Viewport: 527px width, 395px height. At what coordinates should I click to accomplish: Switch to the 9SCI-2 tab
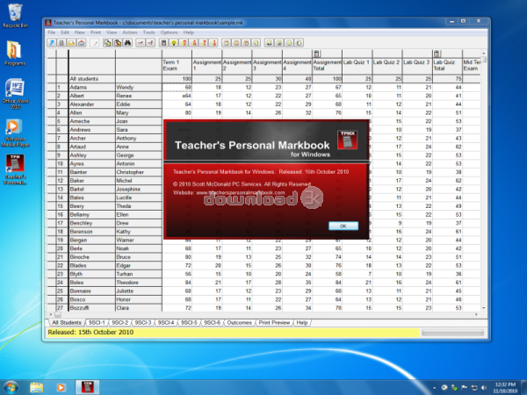click(x=120, y=322)
